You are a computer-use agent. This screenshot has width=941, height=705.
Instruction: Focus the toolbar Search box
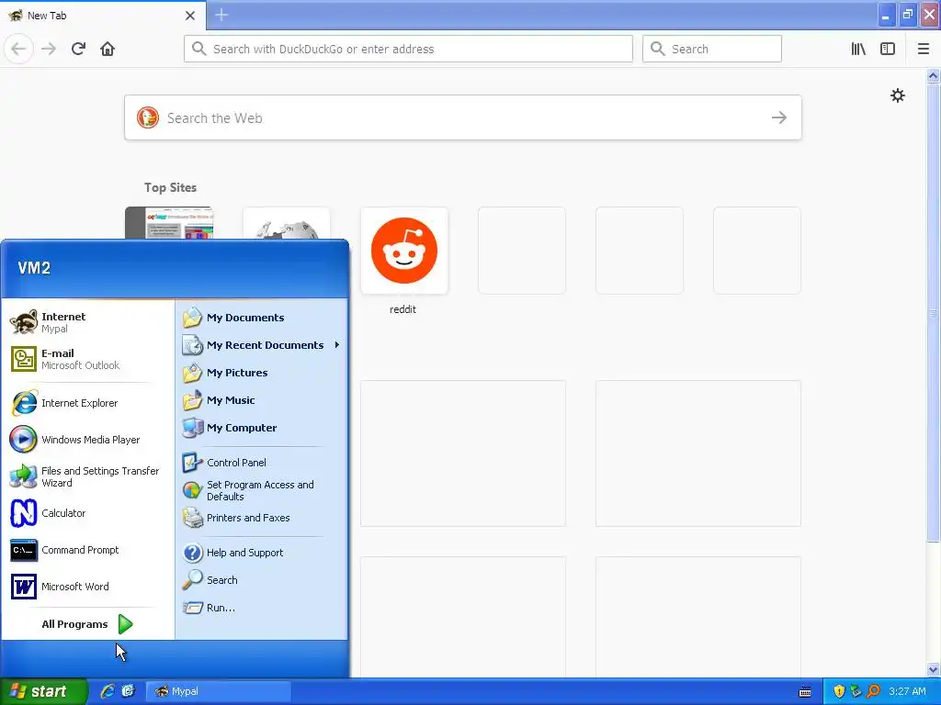pyautogui.click(x=712, y=50)
